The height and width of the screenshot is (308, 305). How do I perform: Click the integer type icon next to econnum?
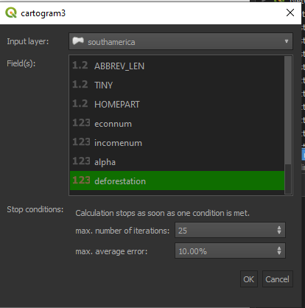(81, 123)
